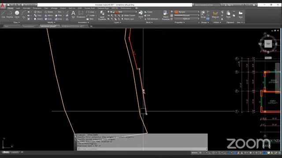Expand the Annotation panel
This screenshot has height=158, width=282.
[x=83, y=22]
